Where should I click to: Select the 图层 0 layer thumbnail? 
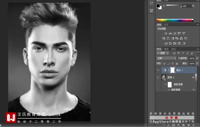[164, 77]
